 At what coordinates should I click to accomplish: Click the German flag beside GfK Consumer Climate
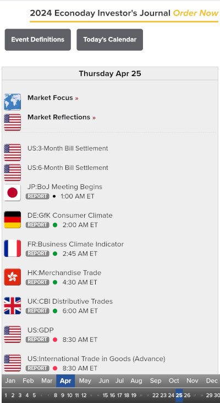12,220
